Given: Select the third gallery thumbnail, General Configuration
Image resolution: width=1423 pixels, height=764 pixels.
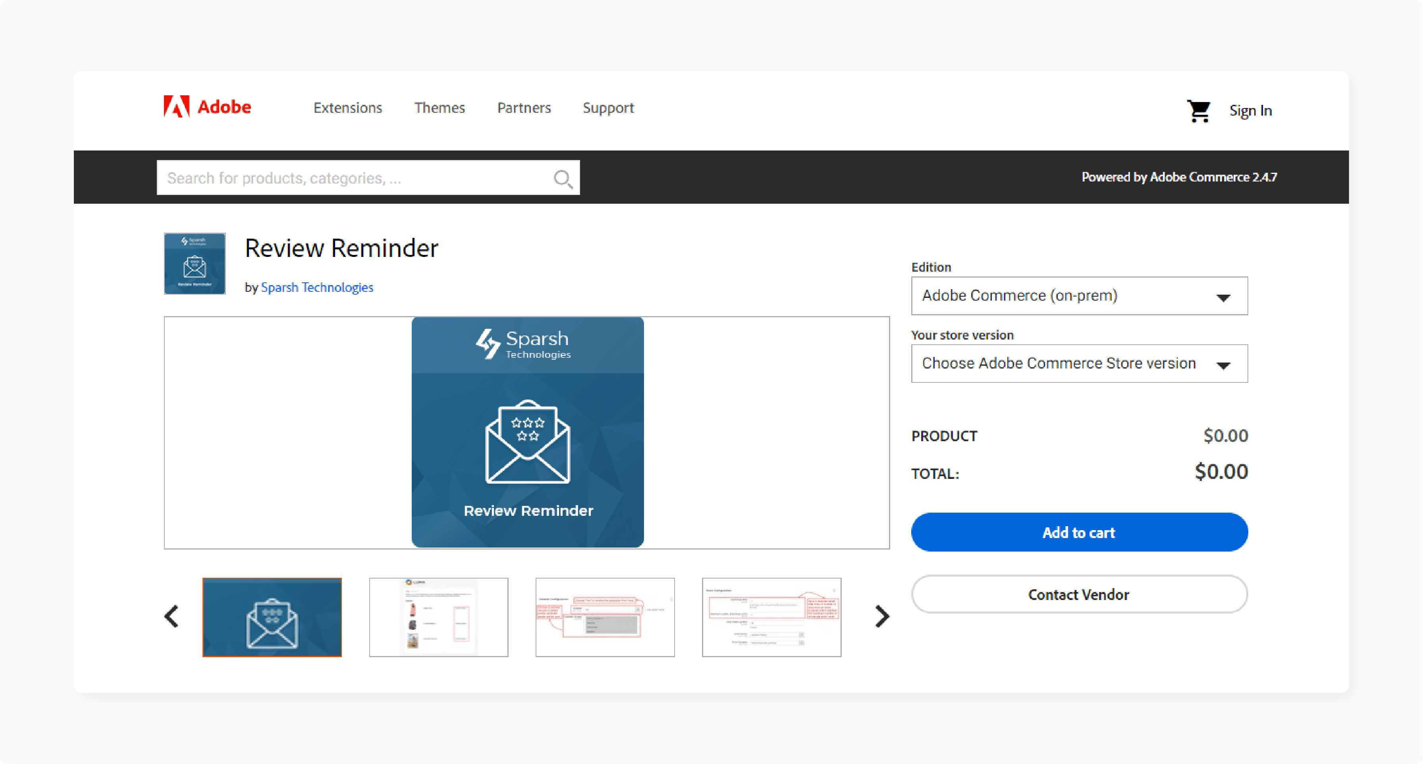Looking at the screenshot, I should click(605, 617).
